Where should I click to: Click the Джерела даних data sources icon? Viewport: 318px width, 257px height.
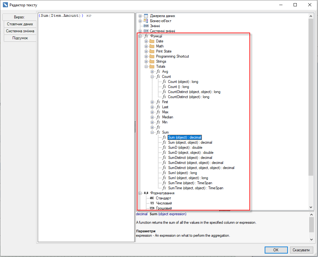(x=146, y=16)
